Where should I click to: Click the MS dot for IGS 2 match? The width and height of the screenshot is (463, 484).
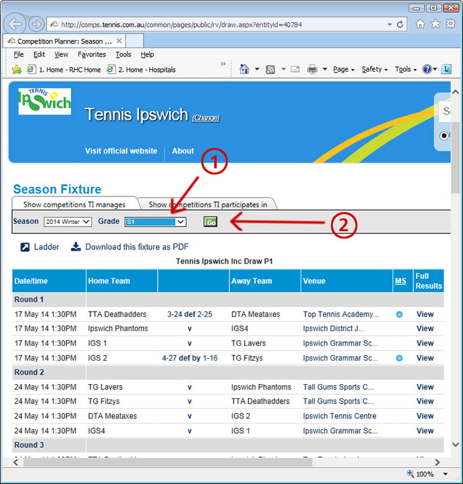[399, 359]
